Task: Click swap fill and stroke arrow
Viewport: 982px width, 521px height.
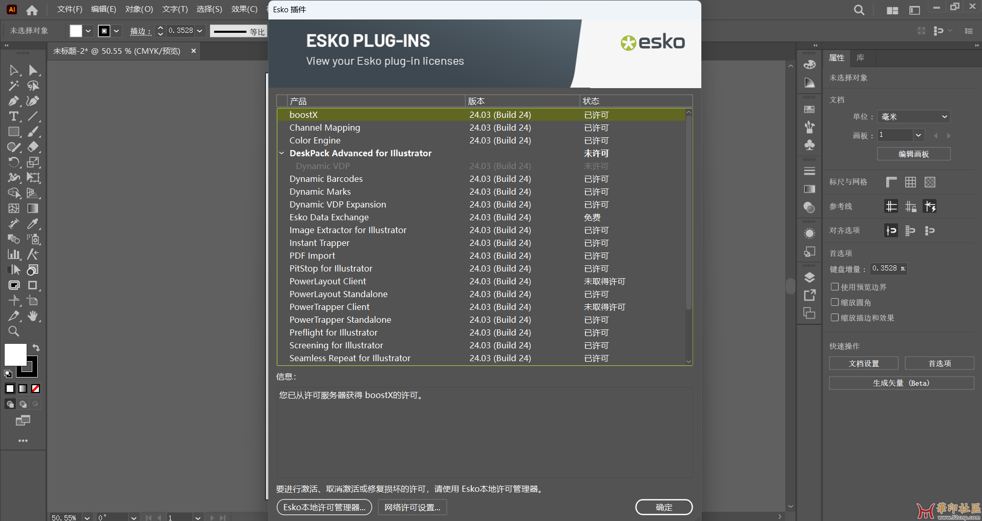Action: 36,348
